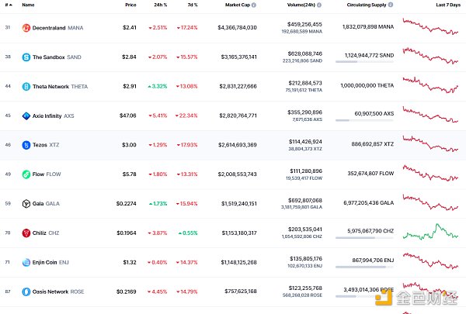
Task: Sort table by Market Cap header
Action: pyautogui.click(x=238, y=5)
